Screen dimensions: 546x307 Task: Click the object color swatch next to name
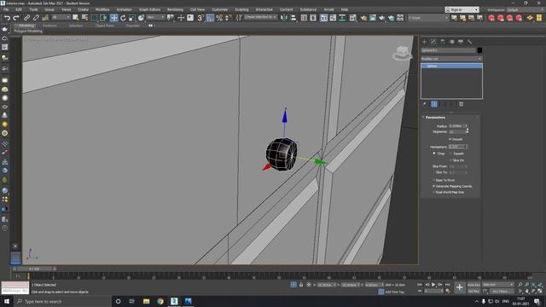[x=479, y=50]
